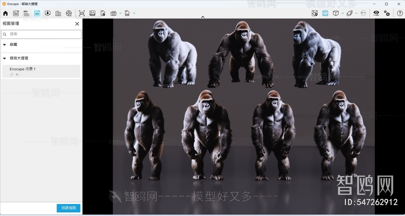Open the EXE export dropdown arrow
The width and height of the screenshot is (405, 216).
point(134,13)
